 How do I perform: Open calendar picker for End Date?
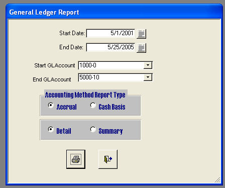click(x=141, y=48)
